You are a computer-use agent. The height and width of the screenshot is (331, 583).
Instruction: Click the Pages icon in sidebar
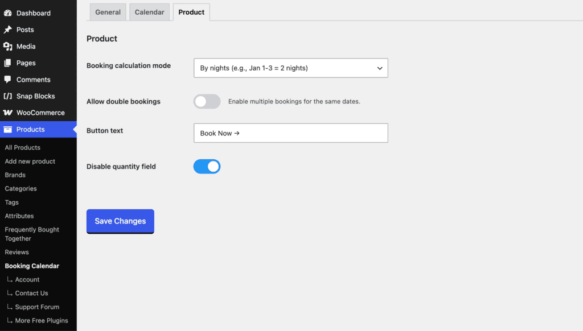click(8, 63)
